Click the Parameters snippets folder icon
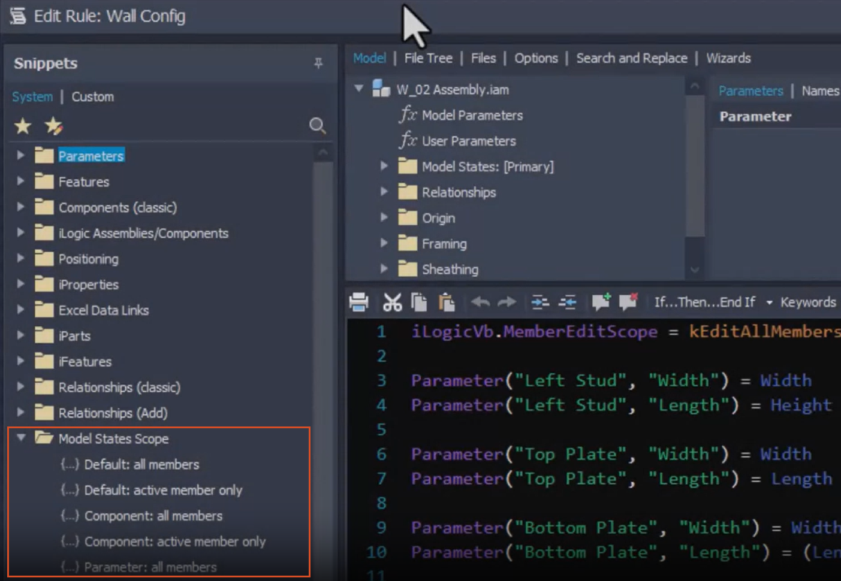This screenshot has height=581, width=841. click(x=44, y=155)
